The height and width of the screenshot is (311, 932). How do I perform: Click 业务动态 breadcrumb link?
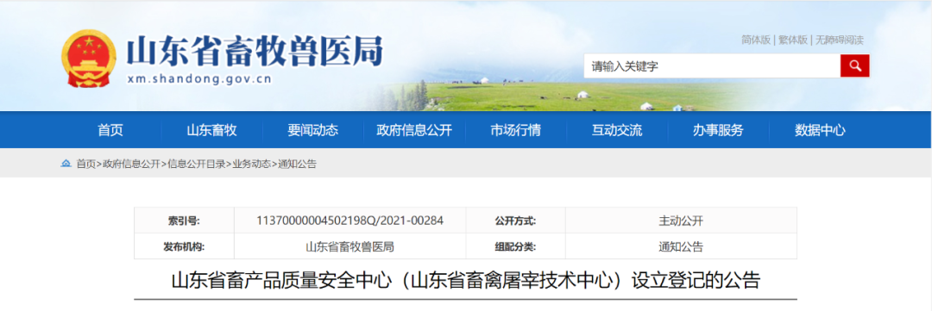(x=251, y=164)
